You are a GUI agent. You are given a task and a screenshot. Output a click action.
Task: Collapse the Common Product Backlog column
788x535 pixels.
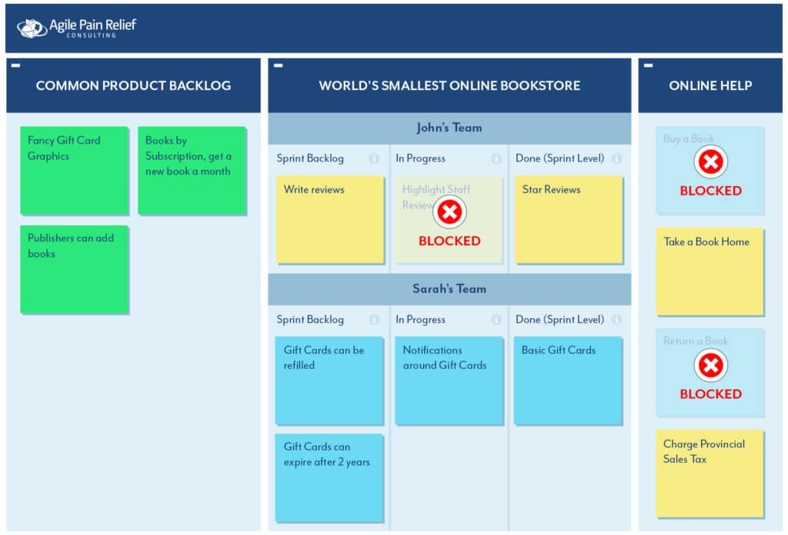click(15, 65)
